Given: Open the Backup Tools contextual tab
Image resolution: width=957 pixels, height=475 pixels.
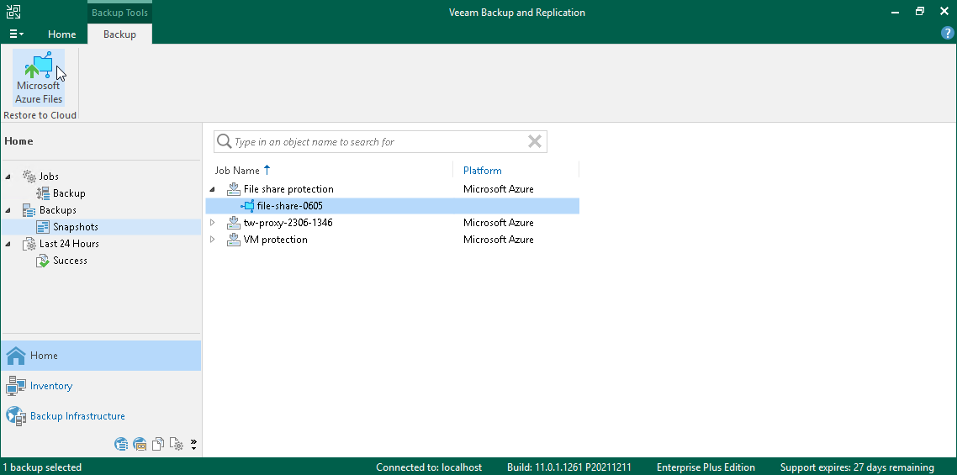Looking at the screenshot, I should point(119,13).
